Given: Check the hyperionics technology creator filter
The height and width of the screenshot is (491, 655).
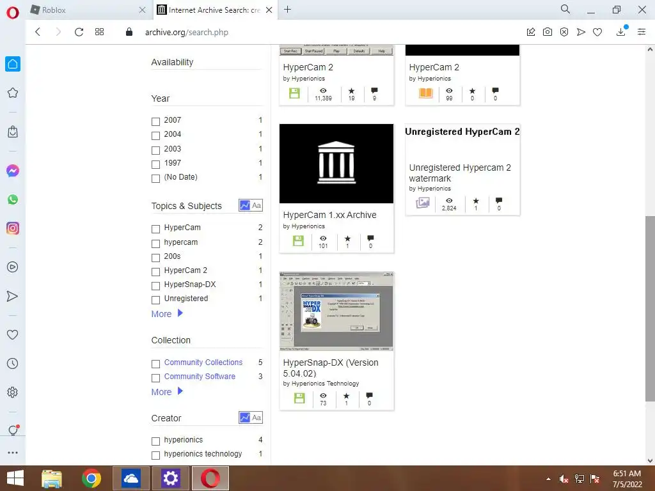Looking at the screenshot, I should [x=156, y=455].
